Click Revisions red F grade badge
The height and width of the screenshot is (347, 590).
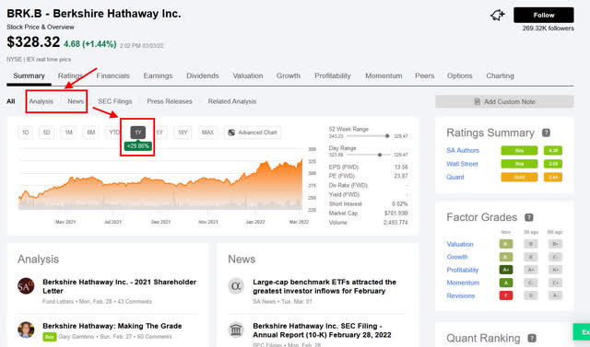click(x=506, y=295)
